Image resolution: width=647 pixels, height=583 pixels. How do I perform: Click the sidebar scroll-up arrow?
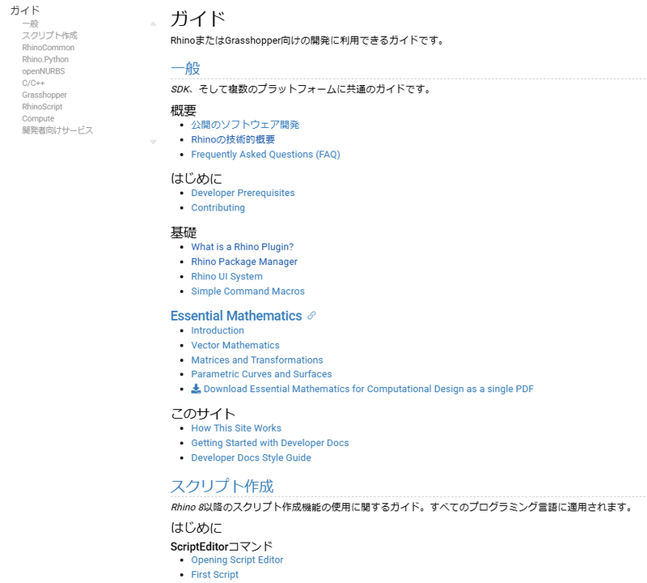153,24
